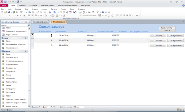Collapse the Макросы group

pyautogui.click(x=25, y=51)
